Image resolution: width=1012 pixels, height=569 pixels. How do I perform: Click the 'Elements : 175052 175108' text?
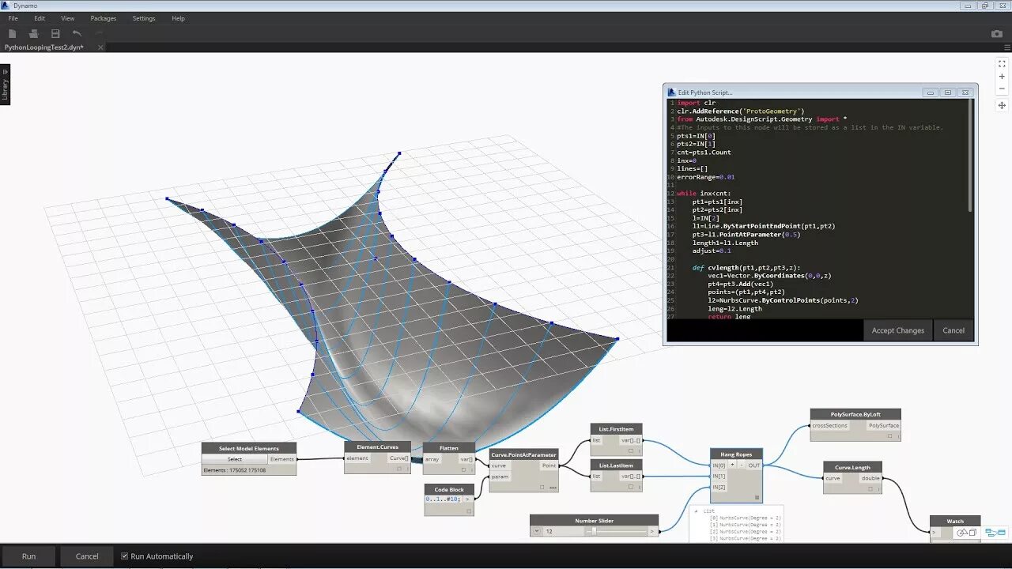(234, 470)
